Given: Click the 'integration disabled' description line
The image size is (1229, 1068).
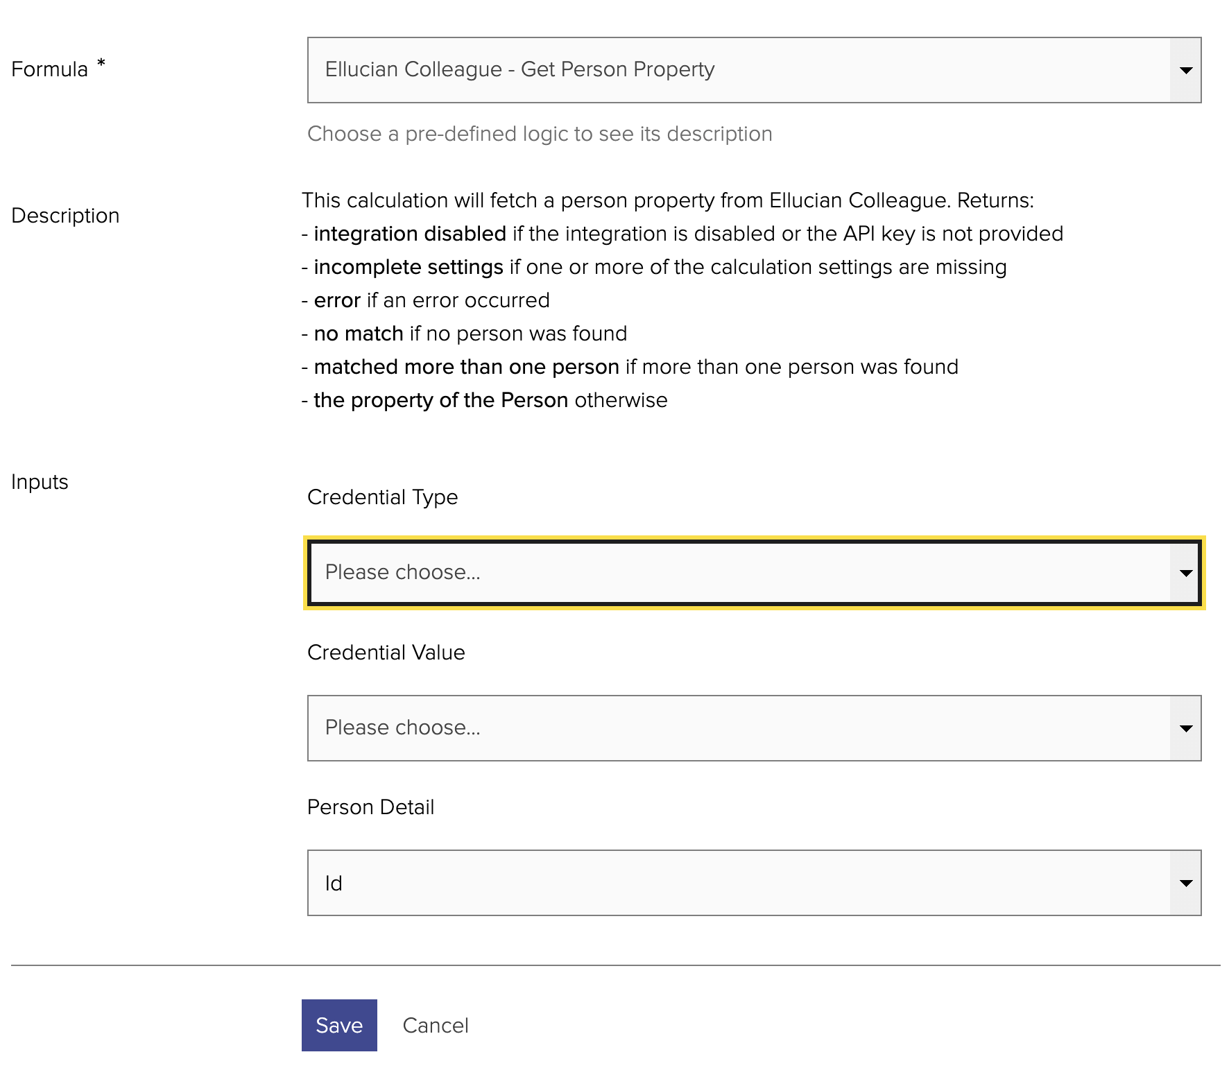Looking at the screenshot, I should 682,234.
